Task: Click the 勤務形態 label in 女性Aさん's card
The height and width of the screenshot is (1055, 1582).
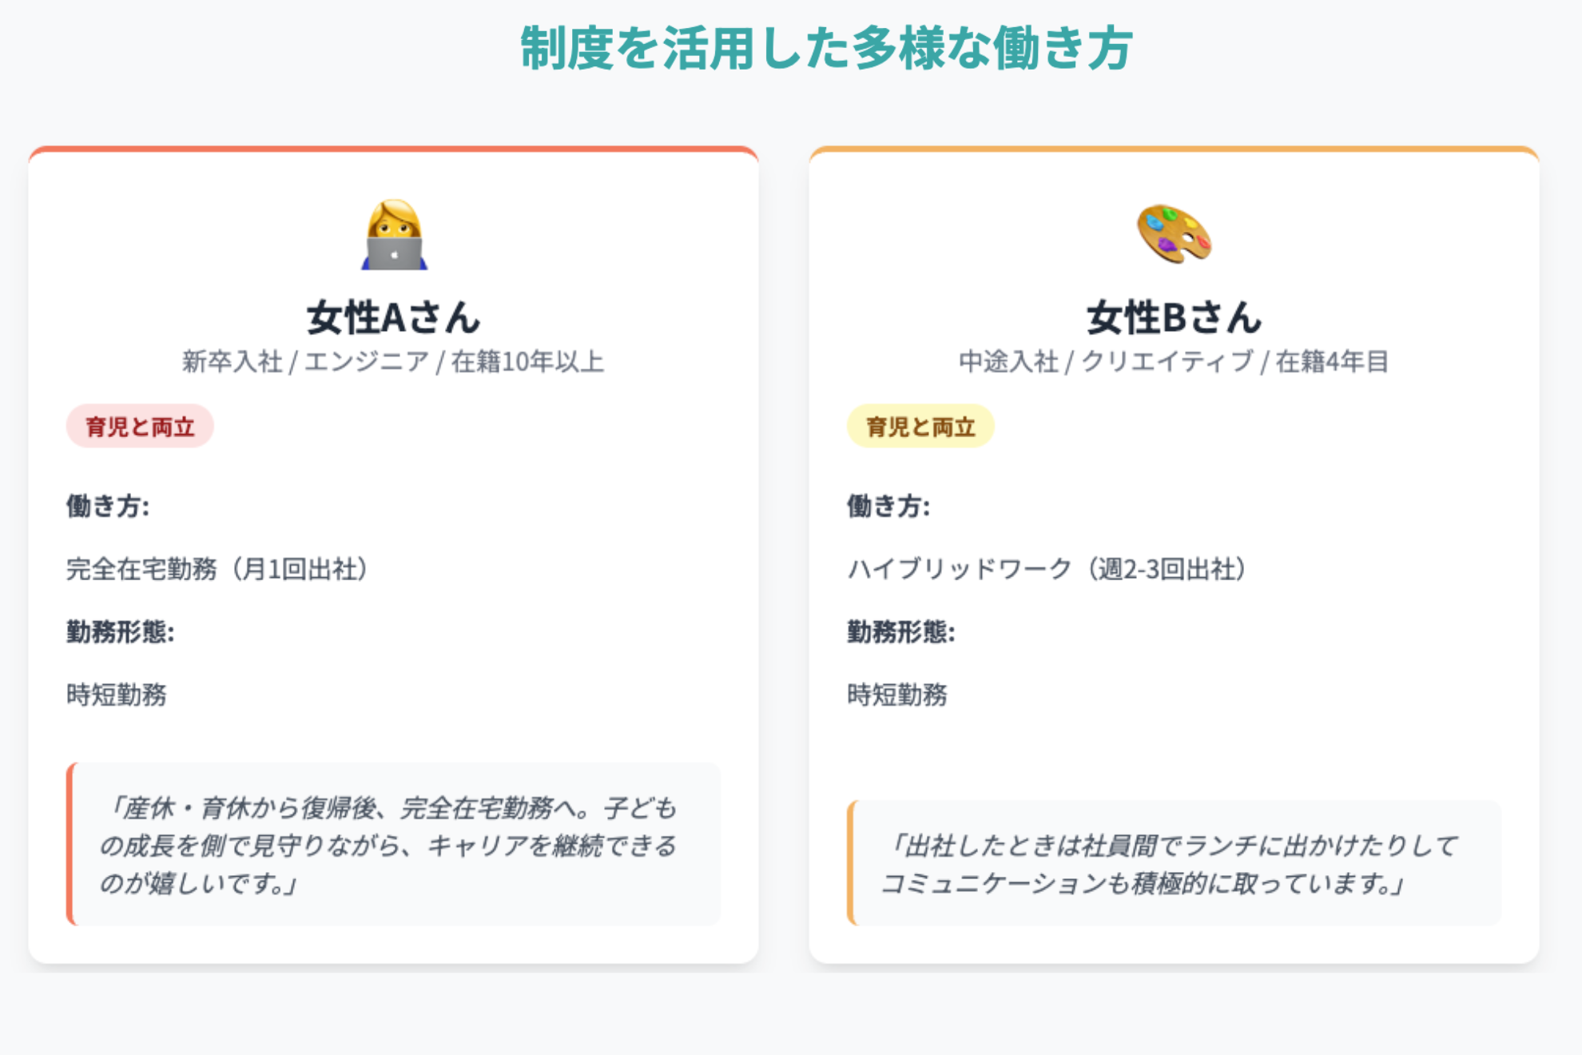Action: 121,632
